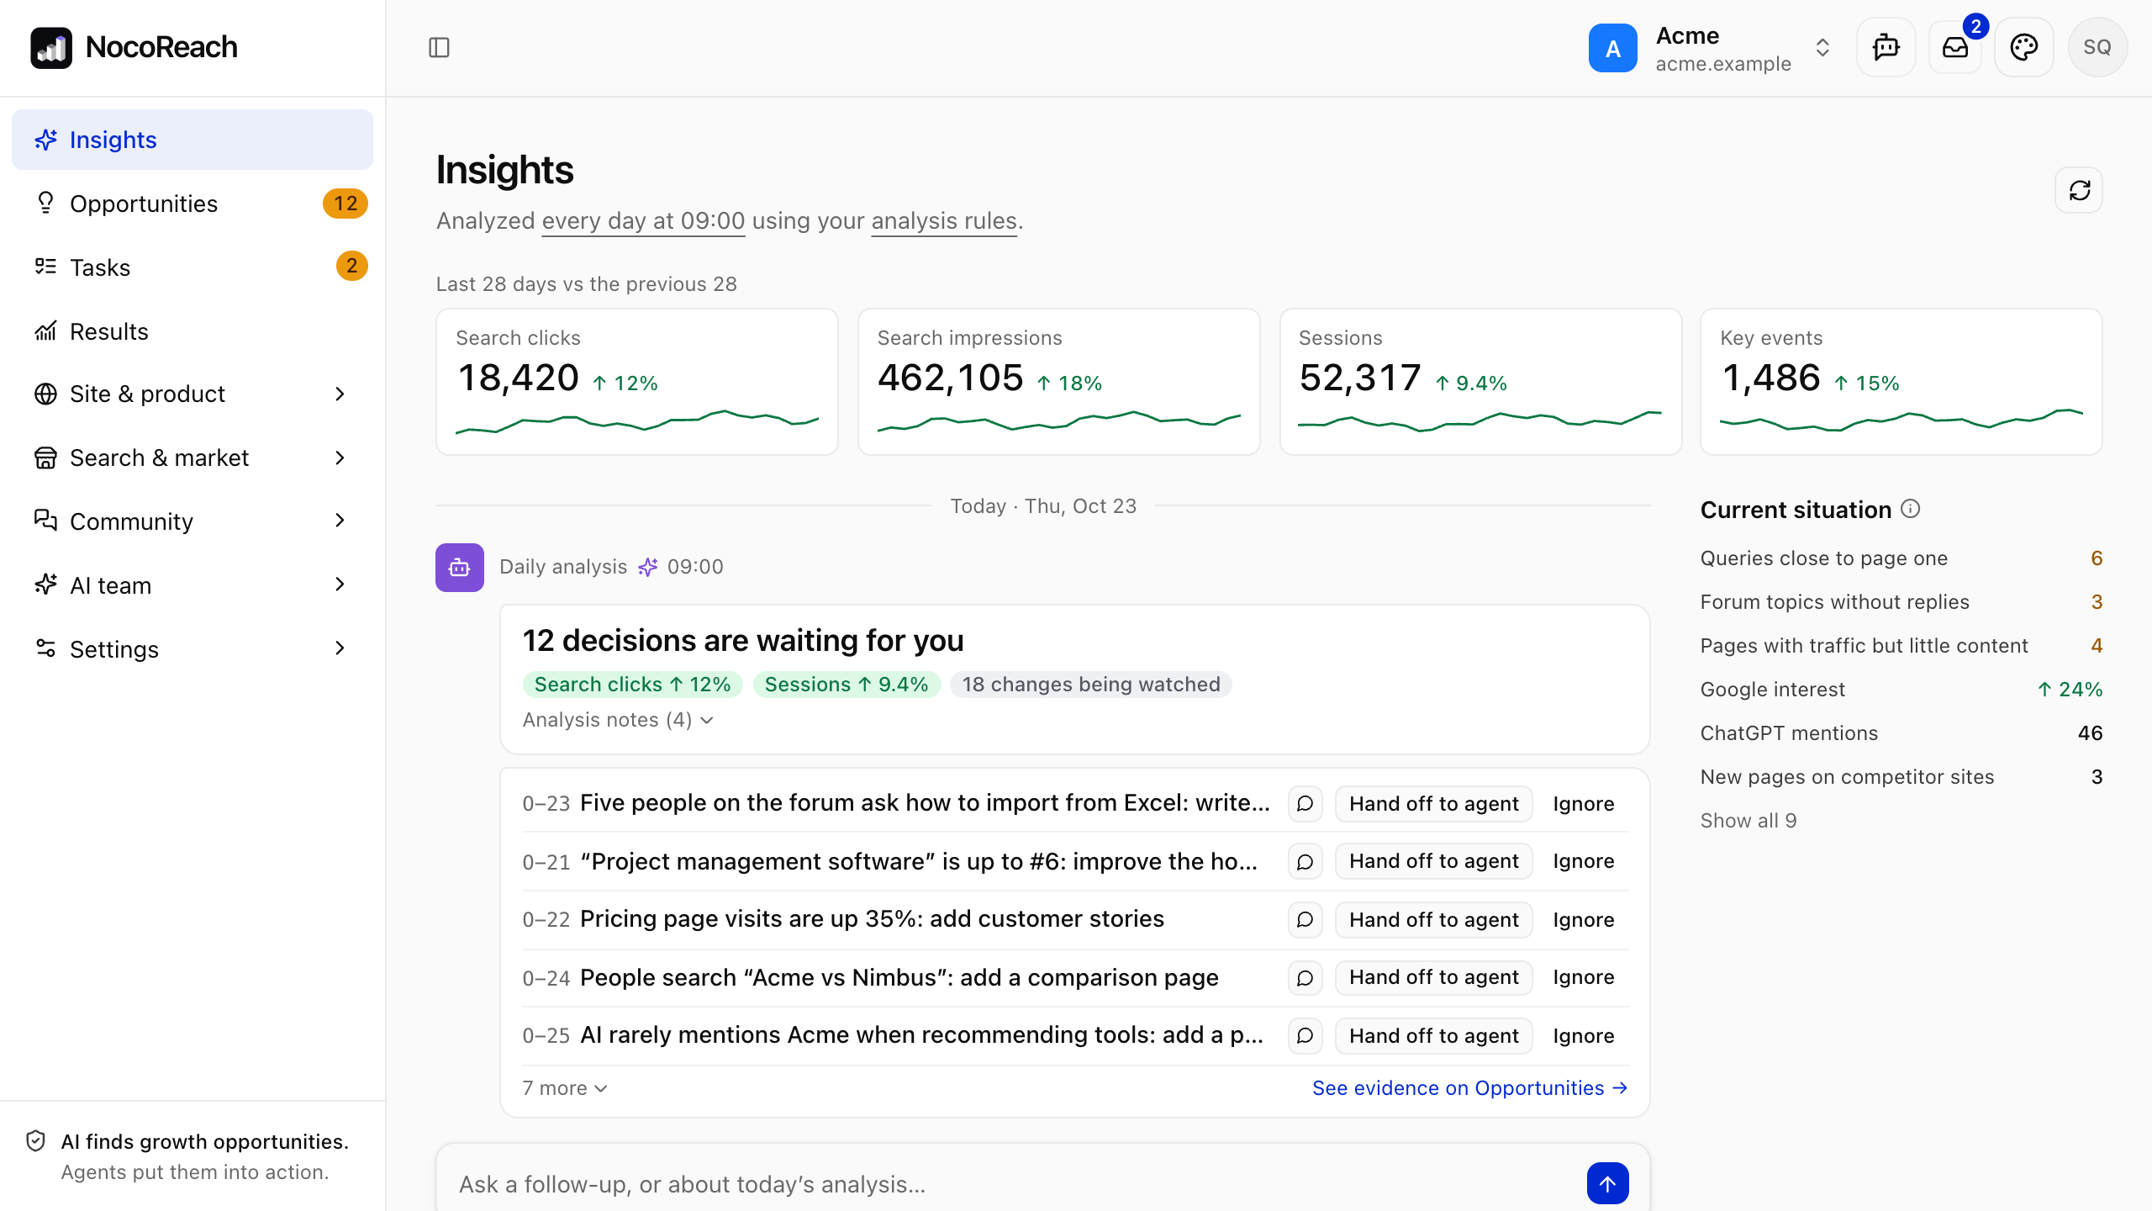2152x1211 pixels.
Task: Collapse the sidebar with the panel toggle icon
Action: coord(439,47)
